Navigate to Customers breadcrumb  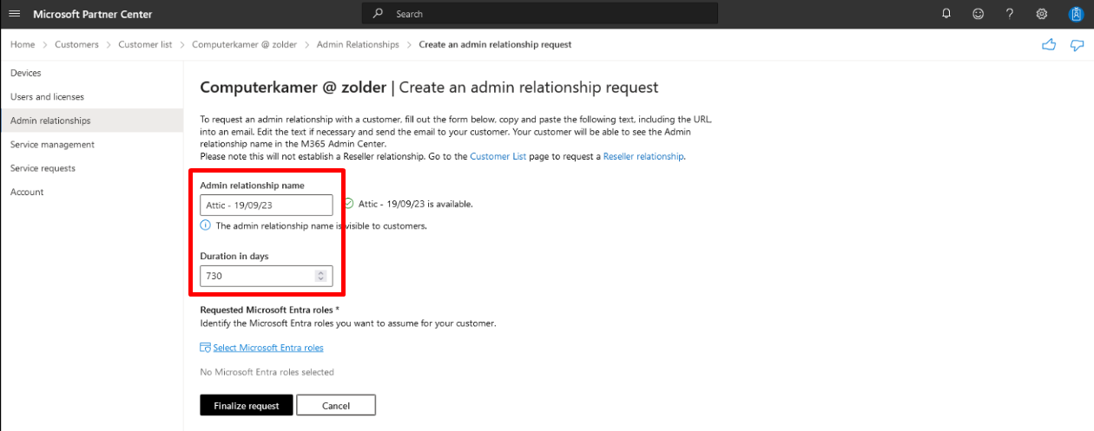pyautogui.click(x=76, y=44)
